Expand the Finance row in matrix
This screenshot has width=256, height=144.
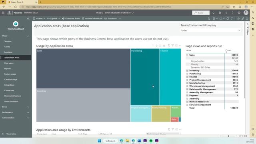coord(187,77)
